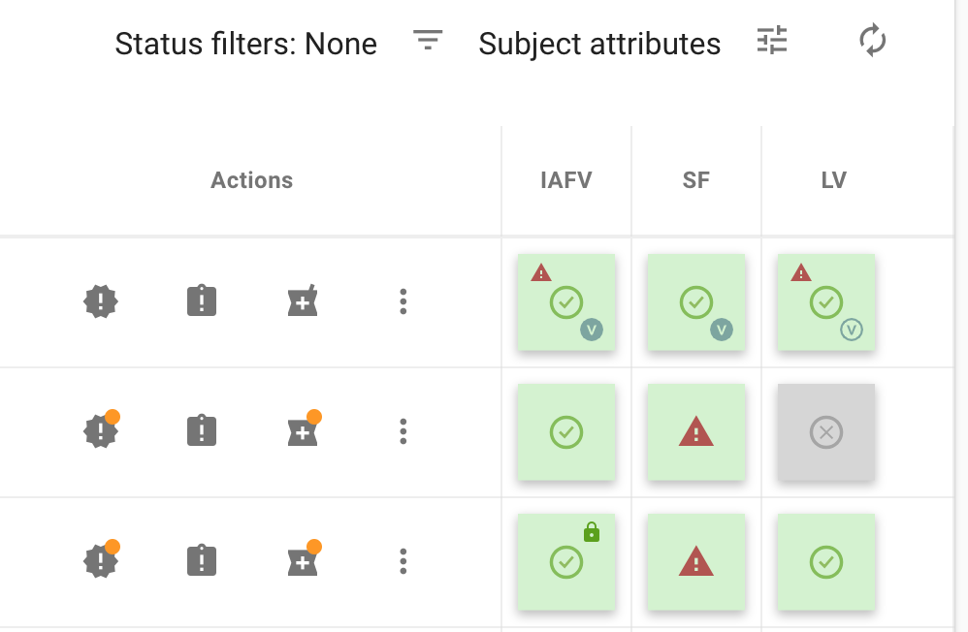Screen dimensions: 968x632
Task: Open first row's IAFV visit cell
Action: [x=566, y=302]
